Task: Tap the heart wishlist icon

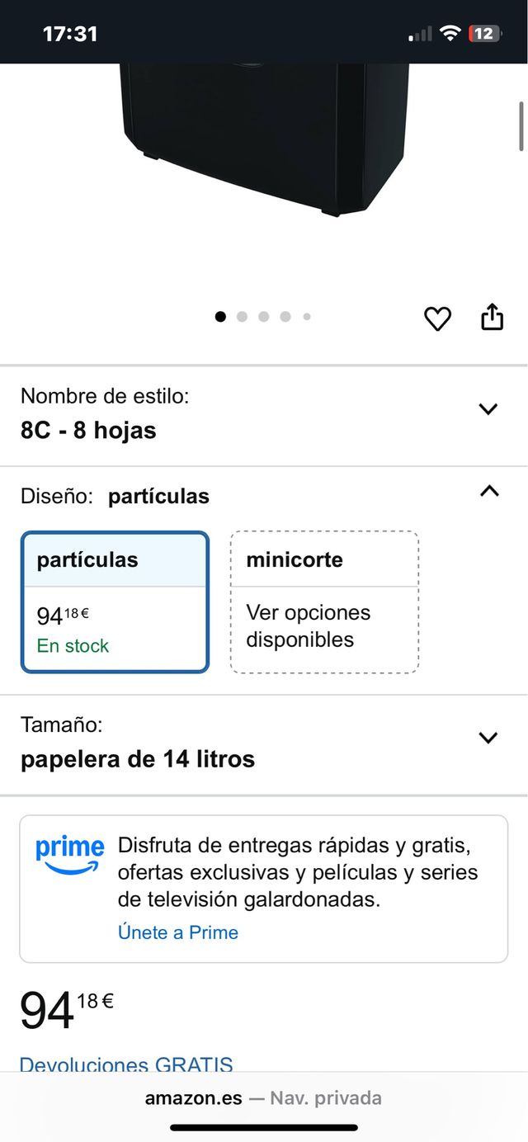Action: click(x=437, y=318)
